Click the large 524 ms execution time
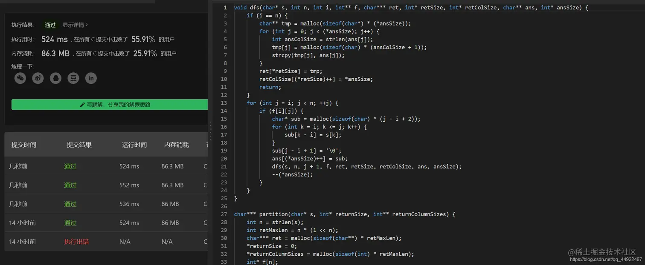645x265 pixels. pyautogui.click(x=55, y=39)
